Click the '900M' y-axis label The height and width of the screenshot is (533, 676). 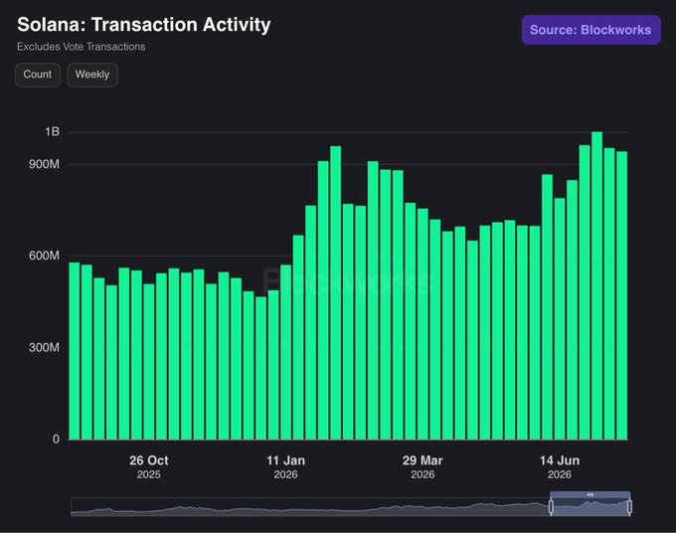[44, 164]
